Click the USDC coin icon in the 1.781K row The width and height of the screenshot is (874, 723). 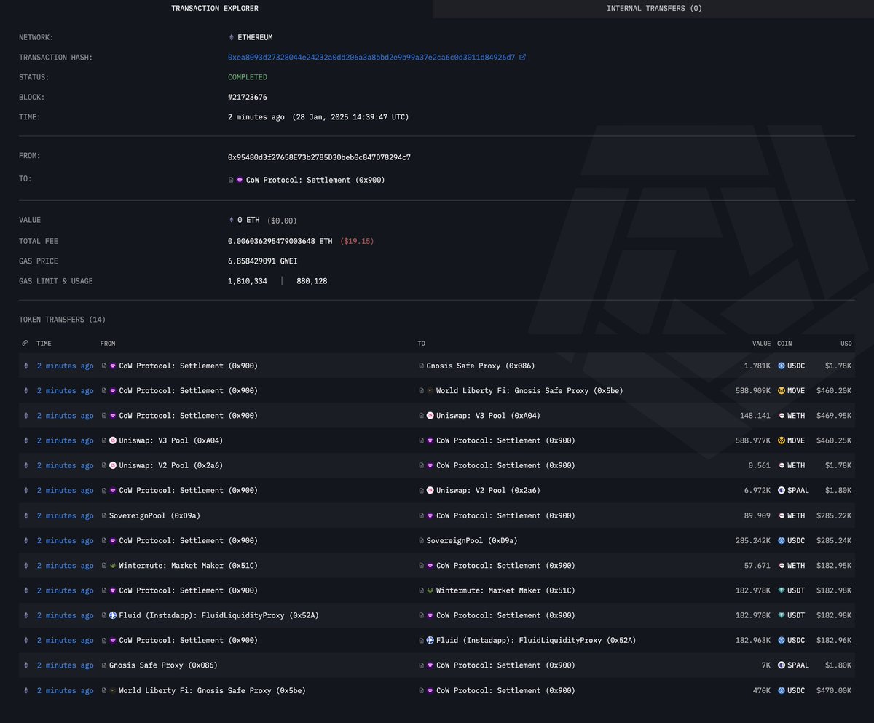click(x=782, y=366)
